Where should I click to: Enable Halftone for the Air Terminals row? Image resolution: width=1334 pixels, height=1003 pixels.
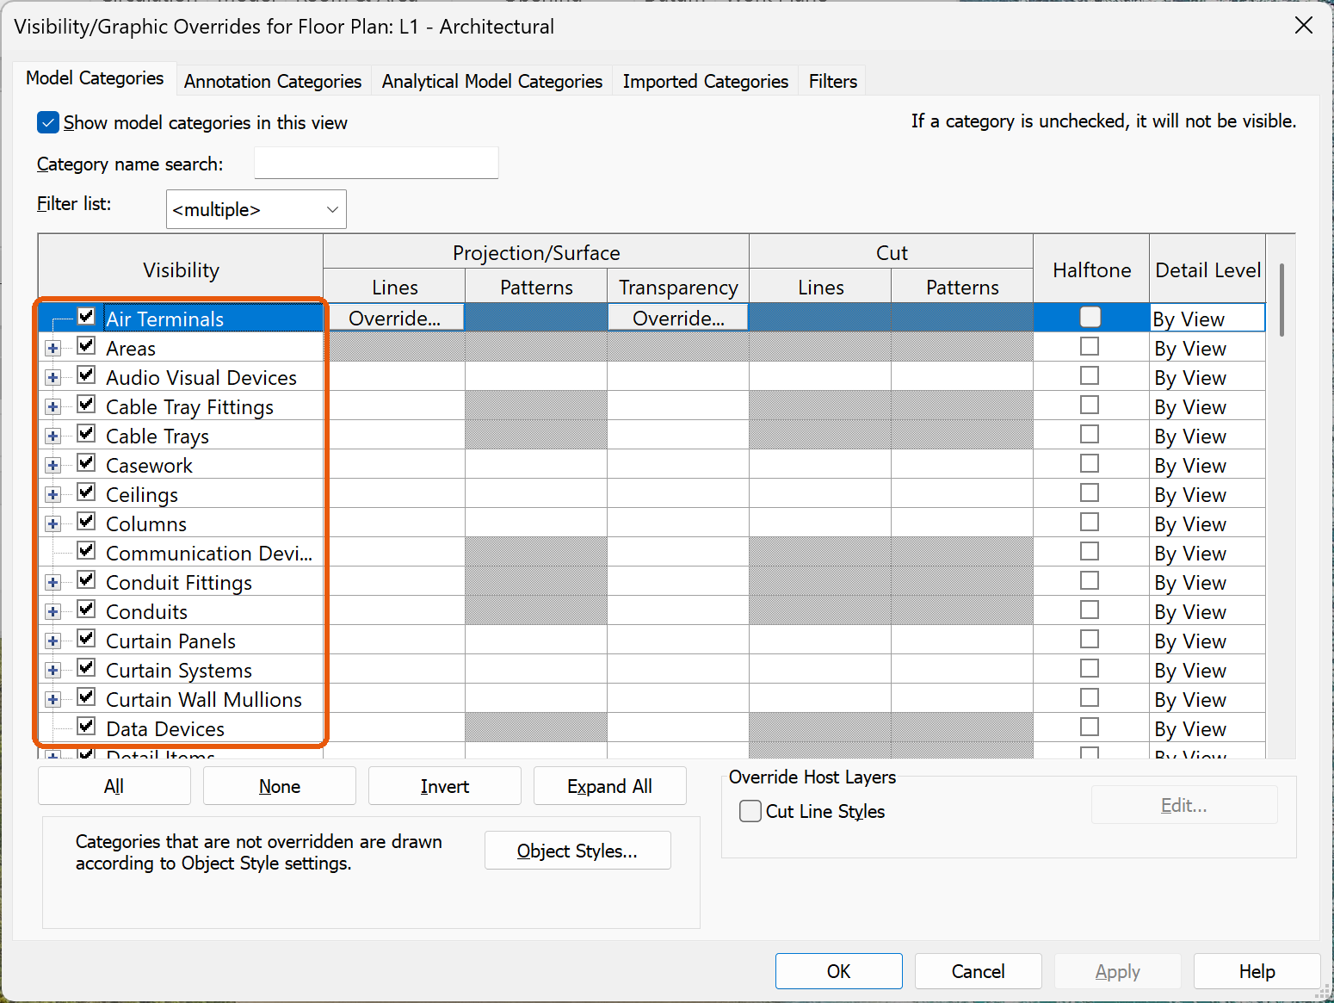click(x=1090, y=317)
